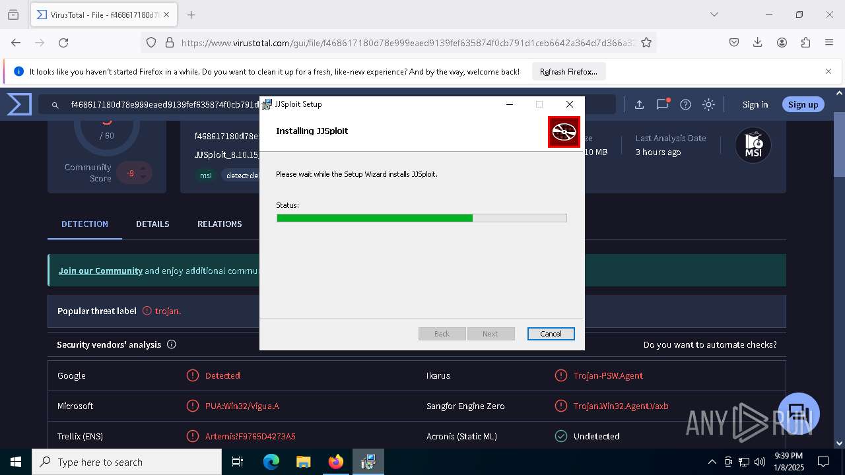The width and height of the screenshot is (845, 475).
Task: Click the alert icon next to Google Detected
Action: click(x=193, y=375)
